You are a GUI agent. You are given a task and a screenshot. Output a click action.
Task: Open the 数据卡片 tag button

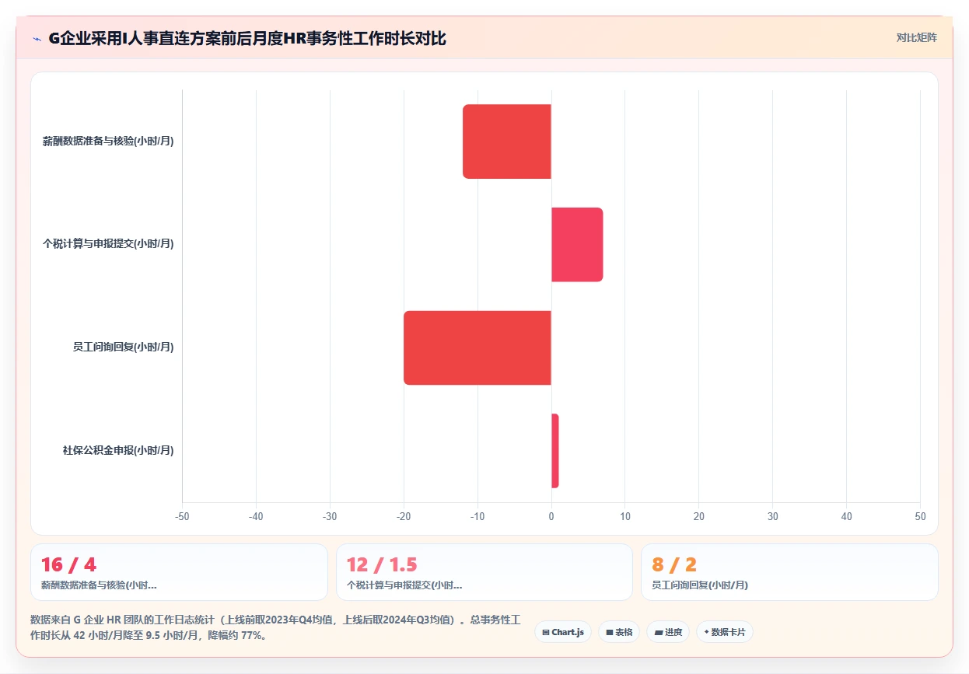[724, 632]
